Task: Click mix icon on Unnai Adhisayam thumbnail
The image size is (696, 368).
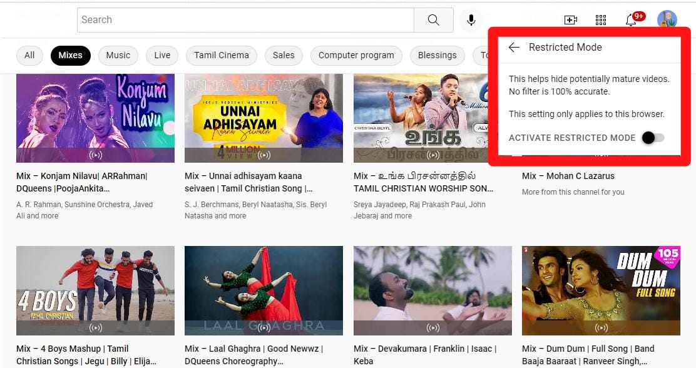Action: (x=264, y=155)
